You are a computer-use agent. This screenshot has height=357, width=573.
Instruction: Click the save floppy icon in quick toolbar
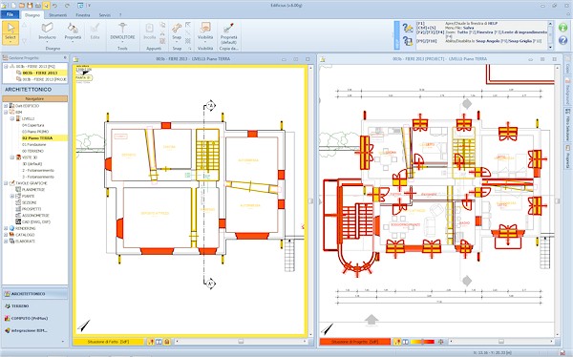[30, 6]
